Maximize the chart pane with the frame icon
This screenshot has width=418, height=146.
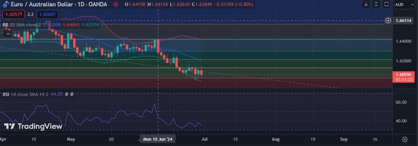(386, 4)
